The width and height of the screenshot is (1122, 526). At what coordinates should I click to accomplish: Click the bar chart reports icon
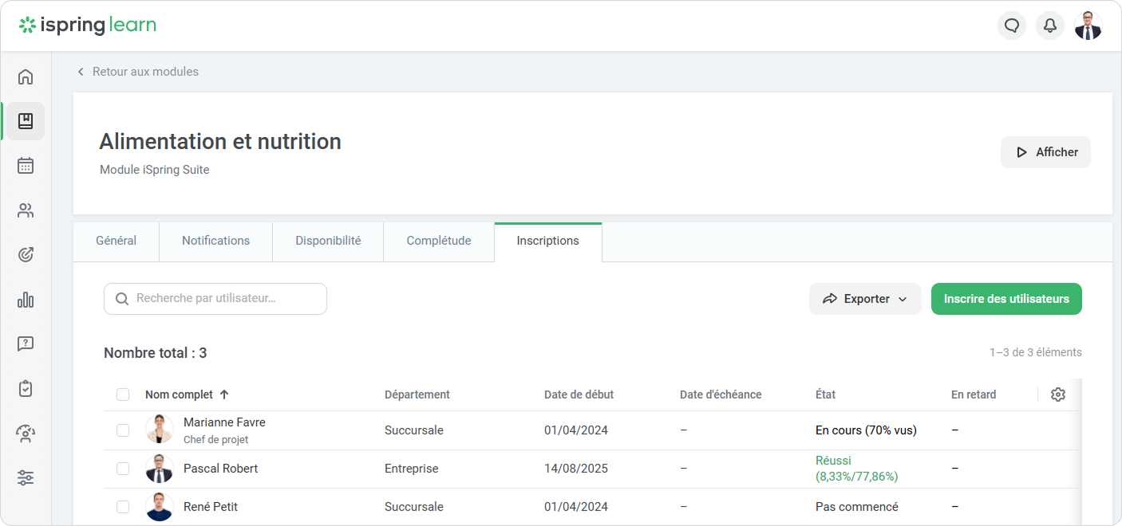click(x=26, y=300)
